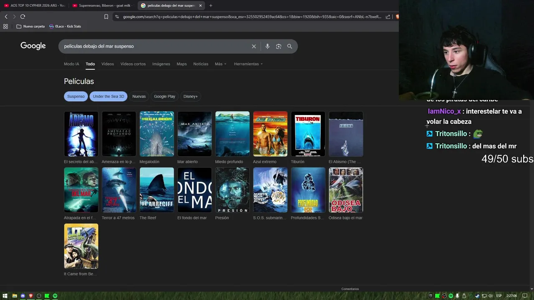Reload the page with the refresh icon
Image resolution: width=534 pixels, height=300 pixels.
[23, 17]
